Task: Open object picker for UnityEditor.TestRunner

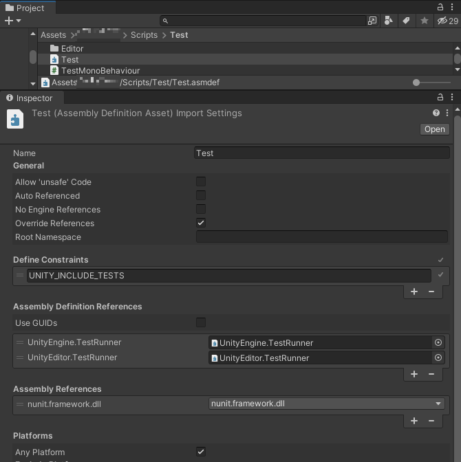Action: 438,357
